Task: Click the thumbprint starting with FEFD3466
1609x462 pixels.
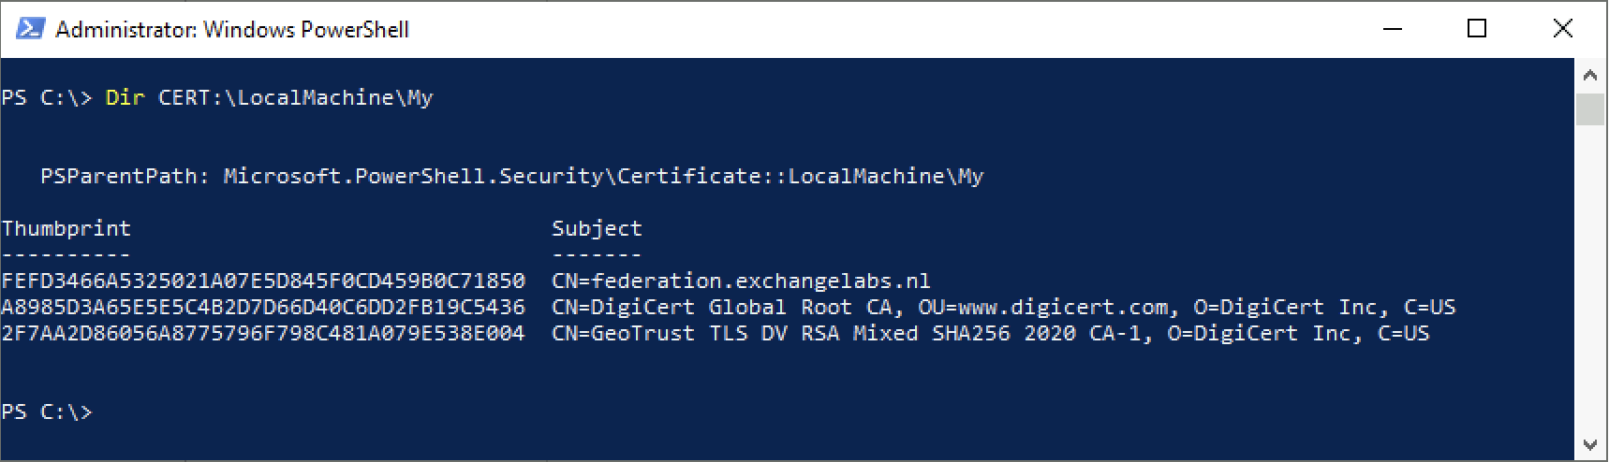Action: click(x=263, y=281)
